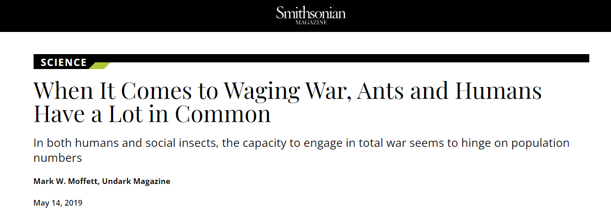Screen dimensions: 611x219
Task: Open the Undark Magazine source link
Action: click(136, 181)
